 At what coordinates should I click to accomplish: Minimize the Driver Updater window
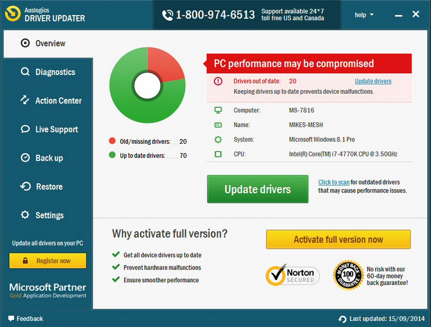tap(398, 15)
